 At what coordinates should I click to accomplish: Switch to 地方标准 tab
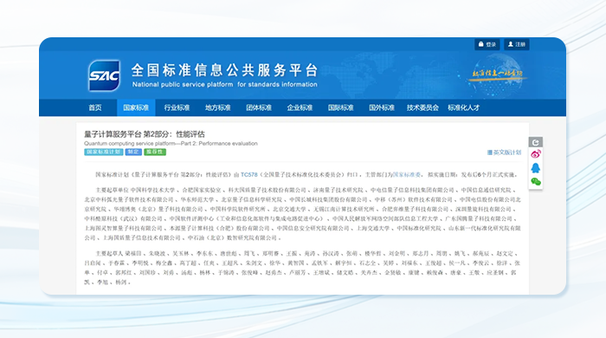click(x=217, y=107)
